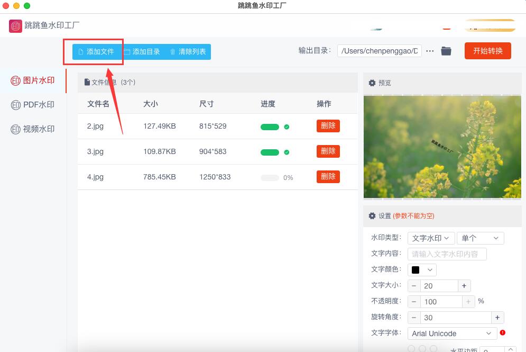Open the black text color picker
This screenshot has height=352, width=526.
click(422, 270)
